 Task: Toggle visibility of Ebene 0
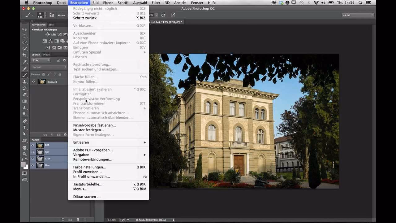coord(34,82)
